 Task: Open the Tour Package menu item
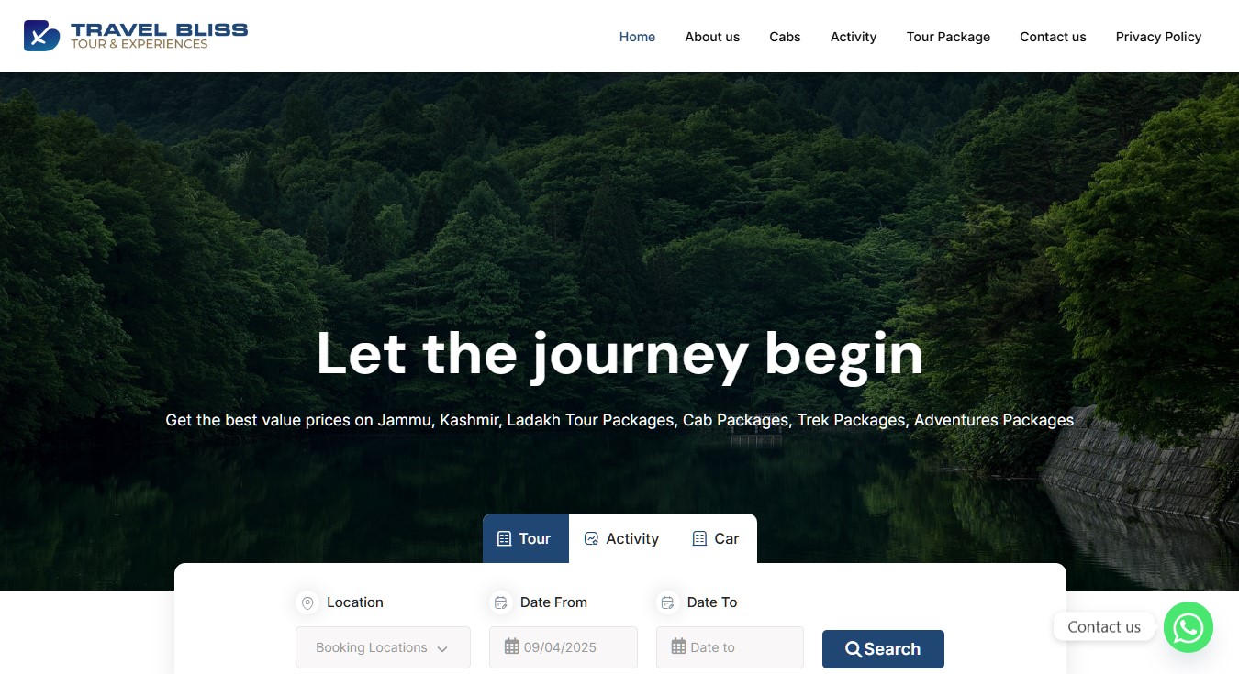(948, 37)
